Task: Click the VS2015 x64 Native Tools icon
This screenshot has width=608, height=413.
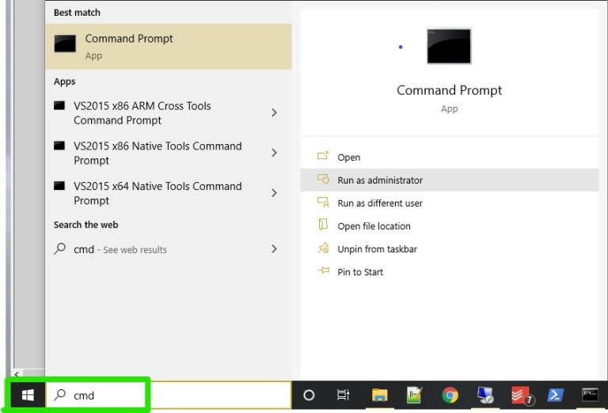Action: [x=59, y=186]
